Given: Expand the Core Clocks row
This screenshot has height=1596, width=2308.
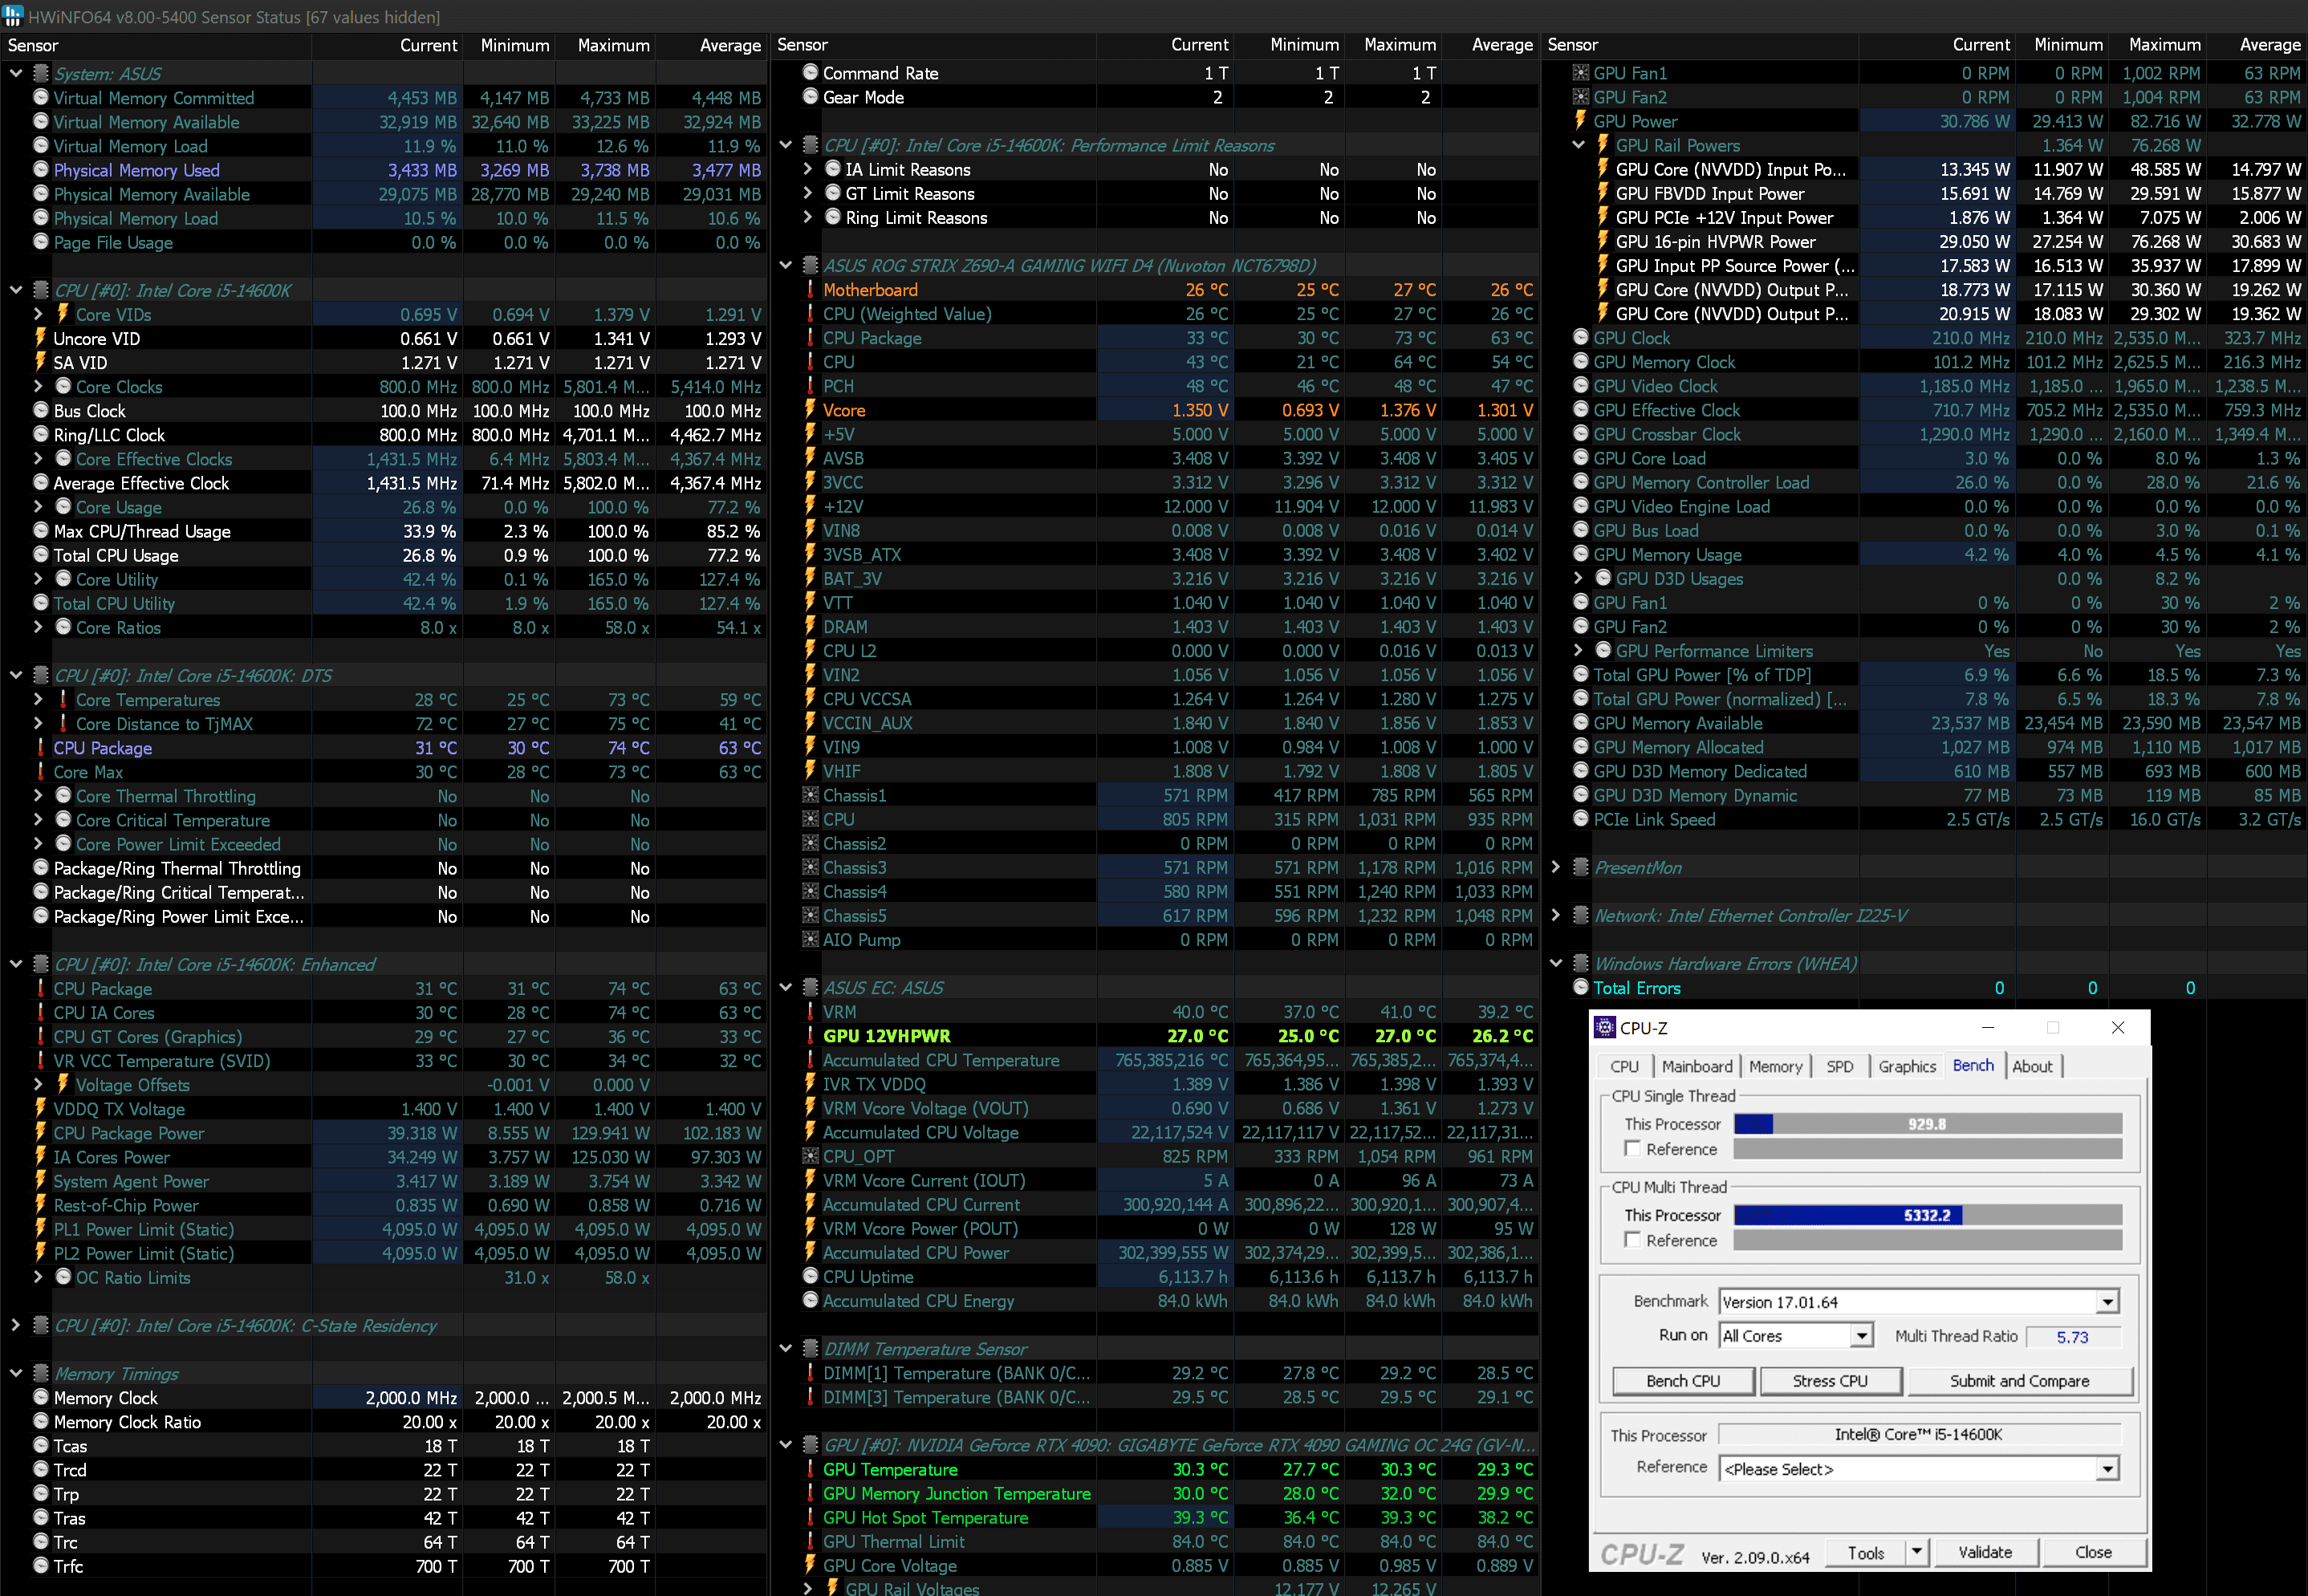Looking at the screenshot, I should pos(38,386).
